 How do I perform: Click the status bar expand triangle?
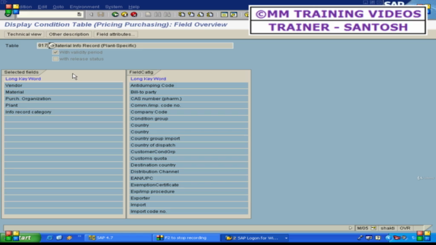coord(350,228)
